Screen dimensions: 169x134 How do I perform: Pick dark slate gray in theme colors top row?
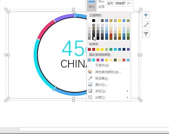point(102,21)
